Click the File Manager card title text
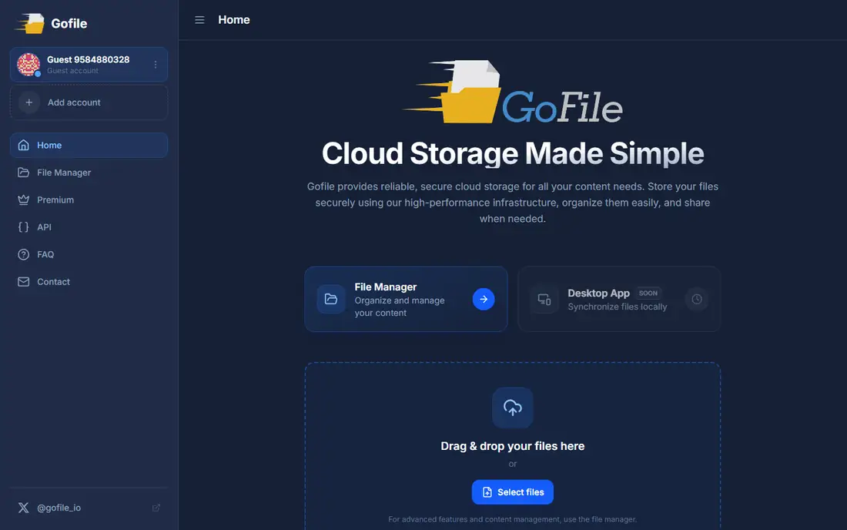847x530 pixels. 386,287
